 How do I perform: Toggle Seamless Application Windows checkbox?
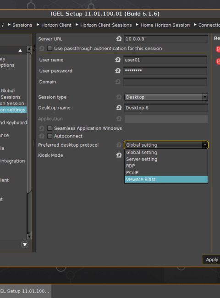coord(49,128)
